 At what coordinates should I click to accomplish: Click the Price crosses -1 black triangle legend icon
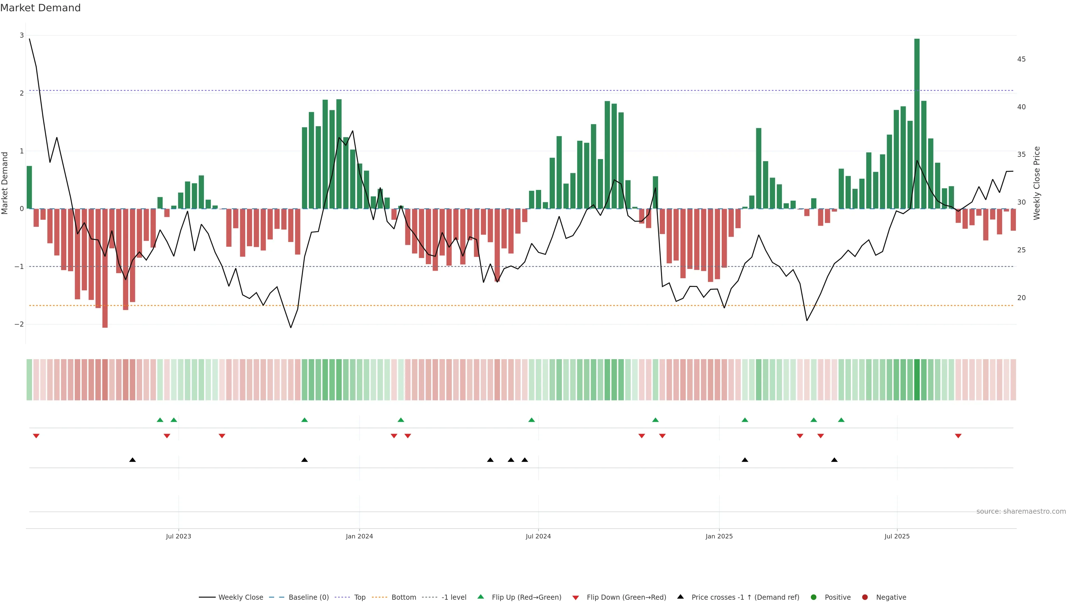tap(680, 597)
